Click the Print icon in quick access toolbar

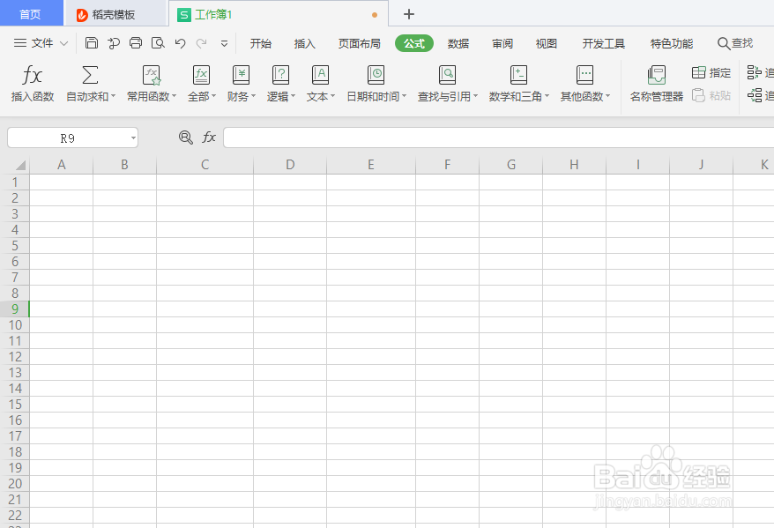click(x=135, y=42)
